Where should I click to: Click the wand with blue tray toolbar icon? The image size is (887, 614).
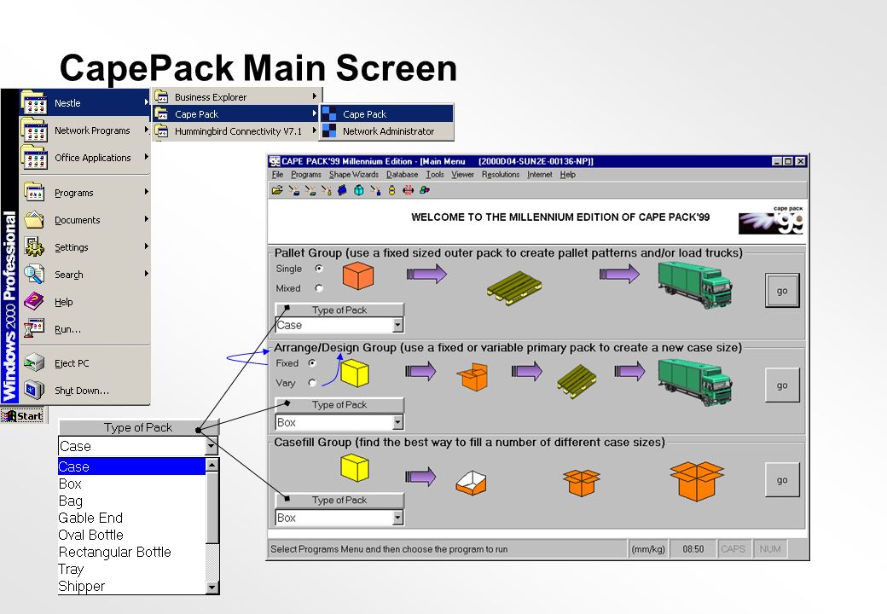[x=294, y=190]
